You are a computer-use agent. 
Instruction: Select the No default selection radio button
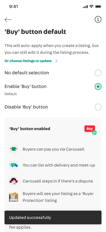(98, 73)
